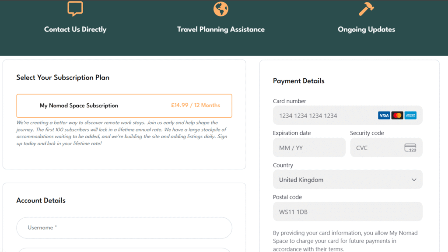Select My Nomad Space Subscription plan
Screen dimensions: 448x252
tap(79, 105)
